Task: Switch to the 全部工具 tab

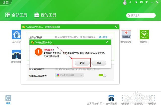Action: [x=16, y=15]
